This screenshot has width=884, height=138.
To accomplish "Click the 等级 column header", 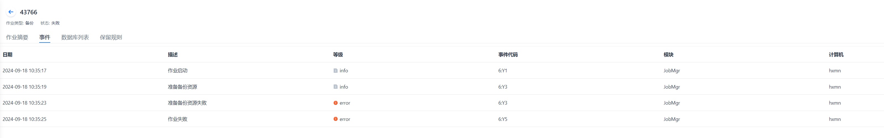I will (x=338, y=55).
